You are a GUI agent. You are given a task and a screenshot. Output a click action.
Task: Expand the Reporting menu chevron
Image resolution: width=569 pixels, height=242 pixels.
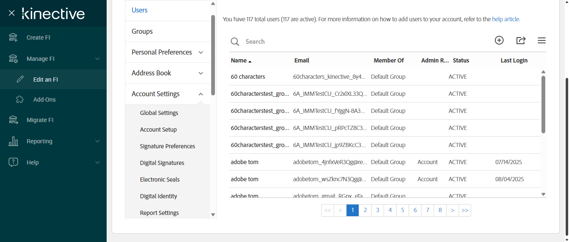(x=97, y=141)
